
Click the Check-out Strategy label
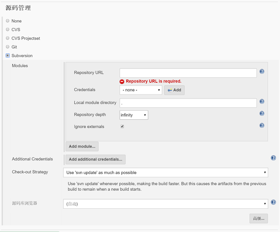(x=30, y=172)
